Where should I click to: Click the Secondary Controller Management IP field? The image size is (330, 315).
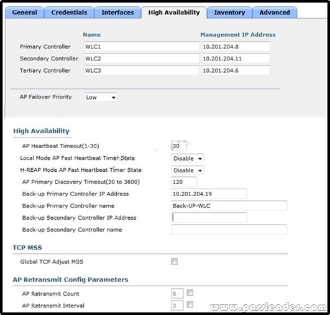pos(236,59)
